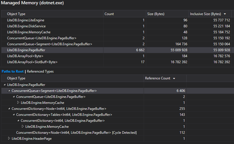Sort by Count column header
This screenshot has width=234, height=144.
click(125, 14)
